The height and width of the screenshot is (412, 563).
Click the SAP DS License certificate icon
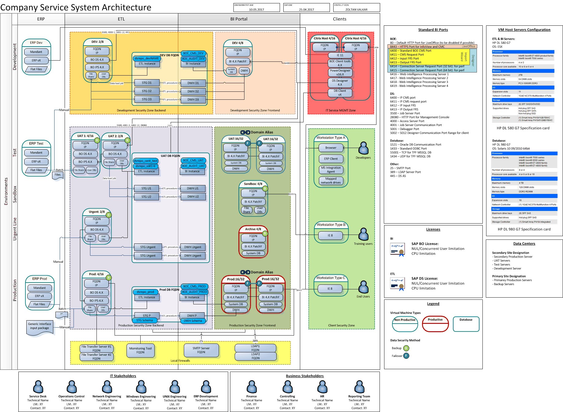coord(398,284)
